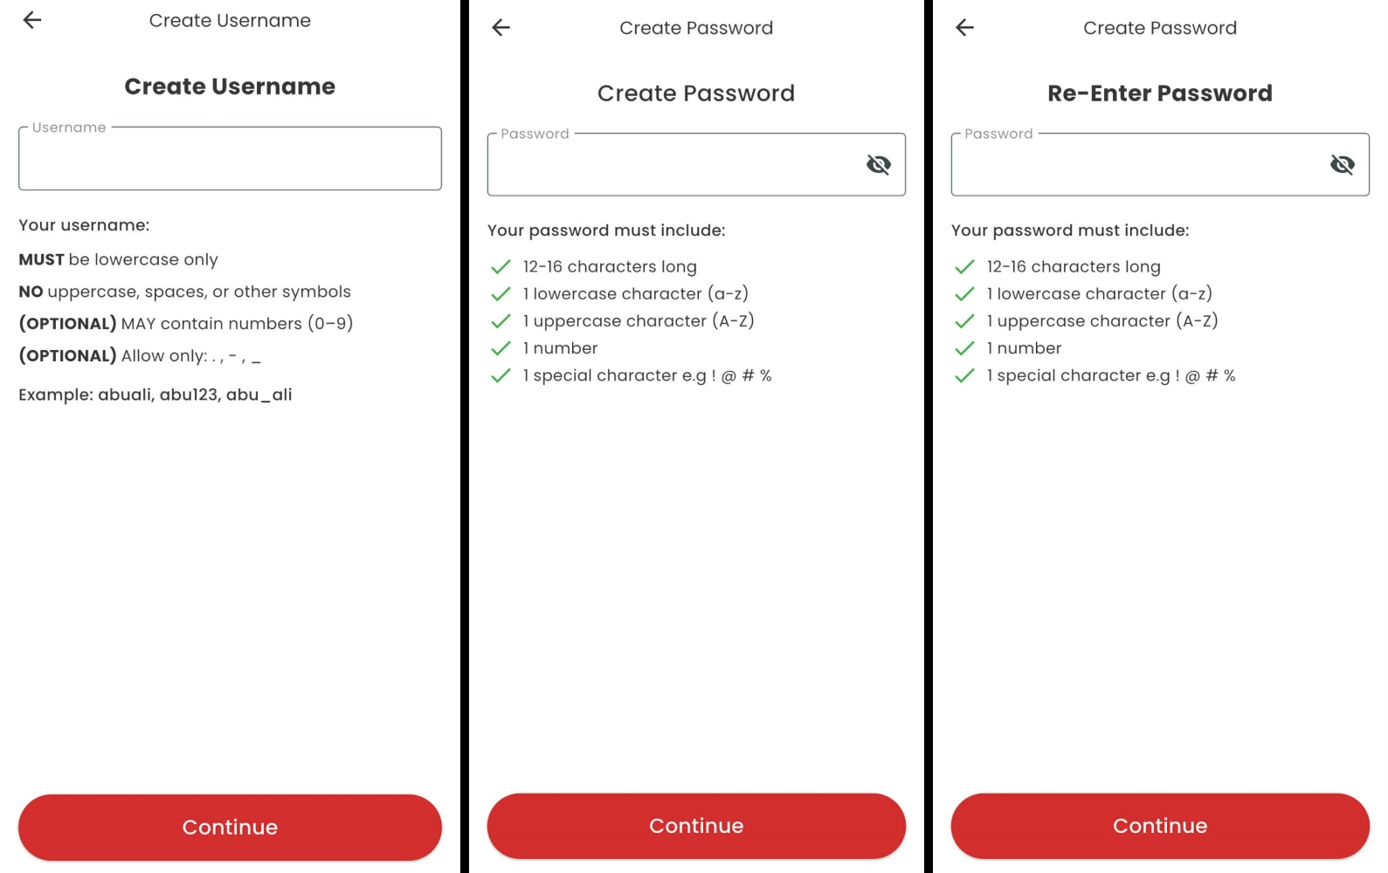
Task: Tap the 1 number checkmark under Re-Enter Password
Action: point(964,348)
